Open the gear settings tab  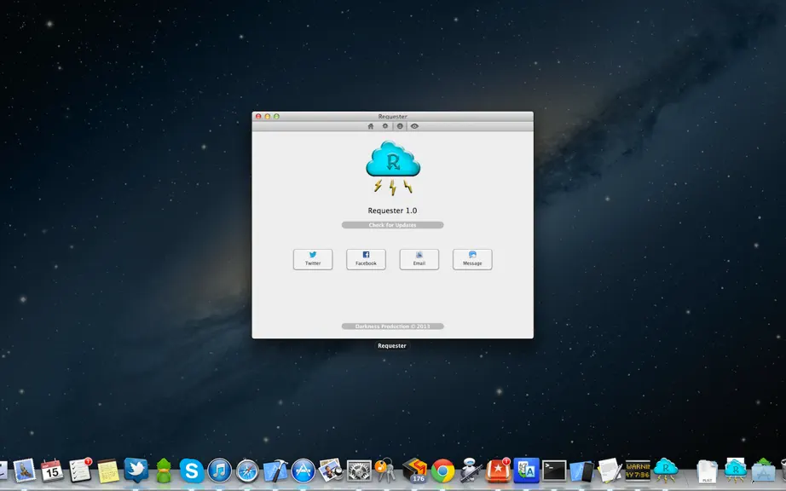coord(385,126)
